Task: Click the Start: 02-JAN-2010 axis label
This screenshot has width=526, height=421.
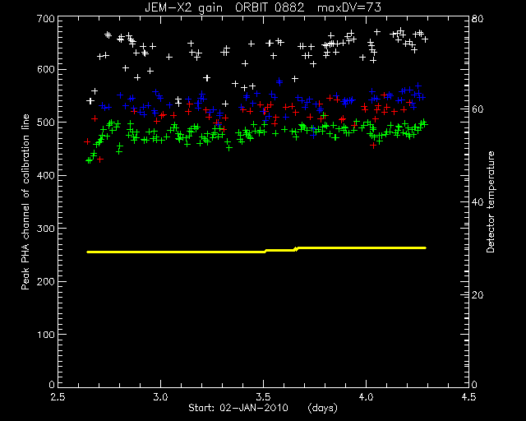Action: (238, 408)
